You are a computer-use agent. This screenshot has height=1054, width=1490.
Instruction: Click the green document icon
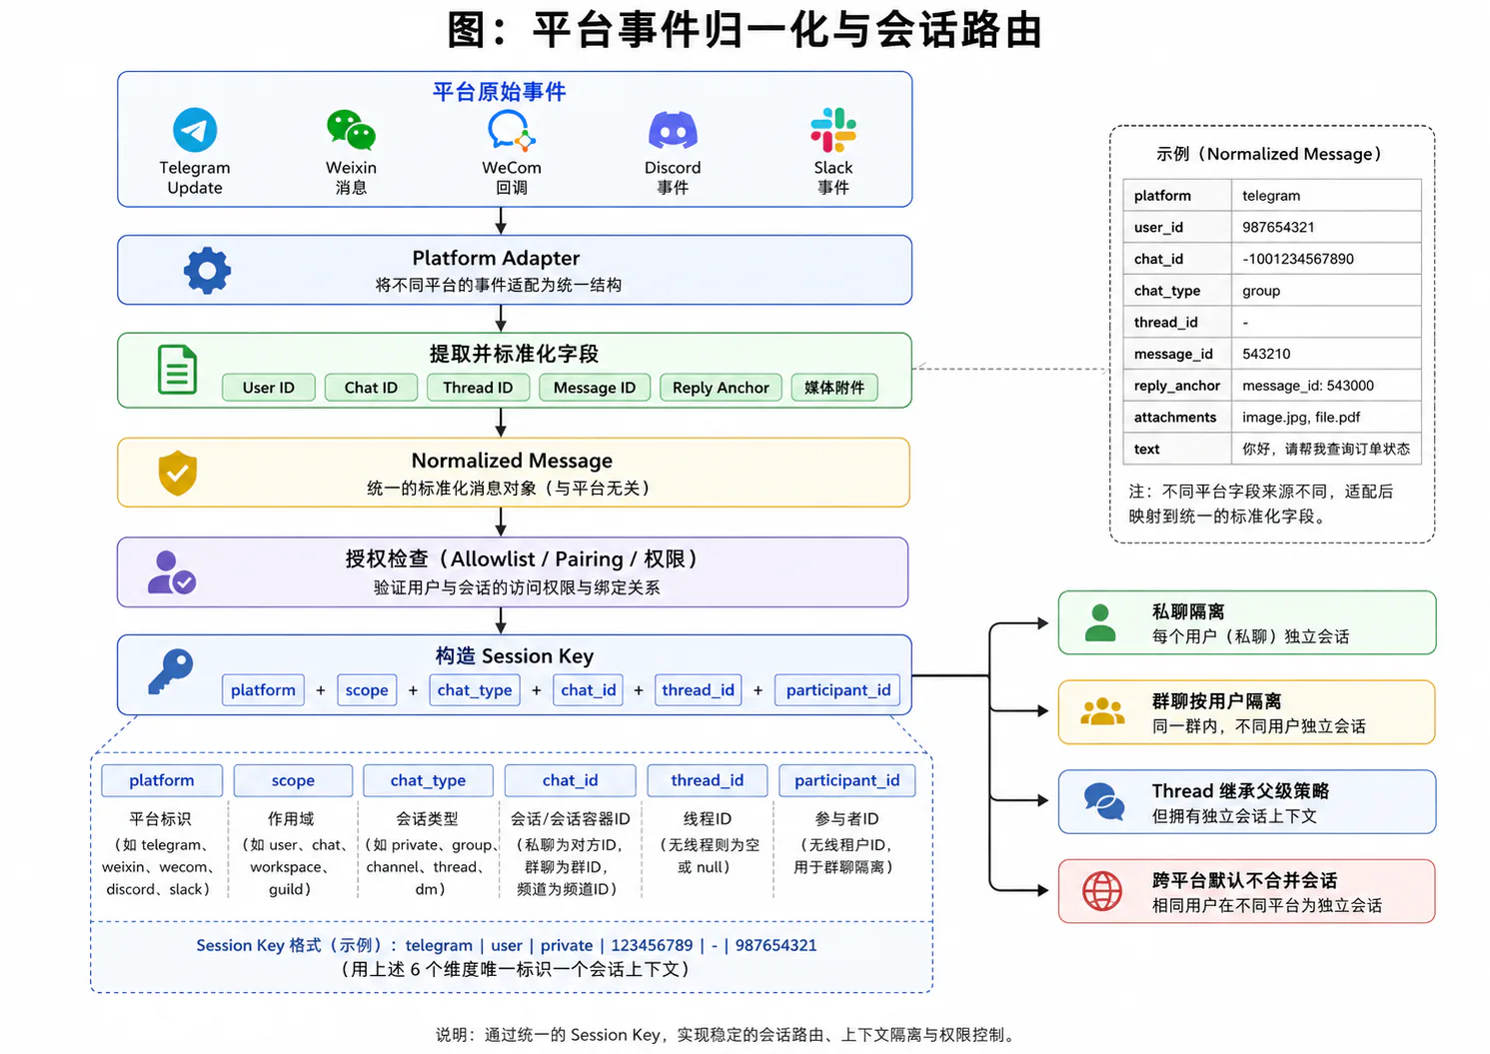[x=178, y=370]
